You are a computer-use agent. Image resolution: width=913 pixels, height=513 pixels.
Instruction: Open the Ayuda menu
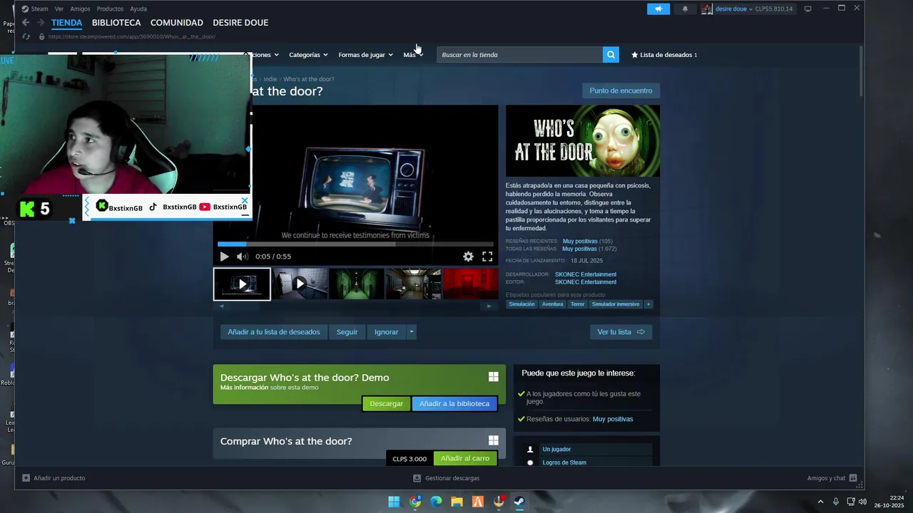coord(138,9)
